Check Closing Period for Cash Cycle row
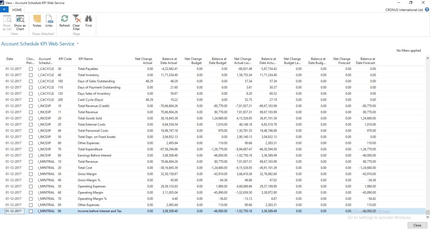 [x=31, y=99]
